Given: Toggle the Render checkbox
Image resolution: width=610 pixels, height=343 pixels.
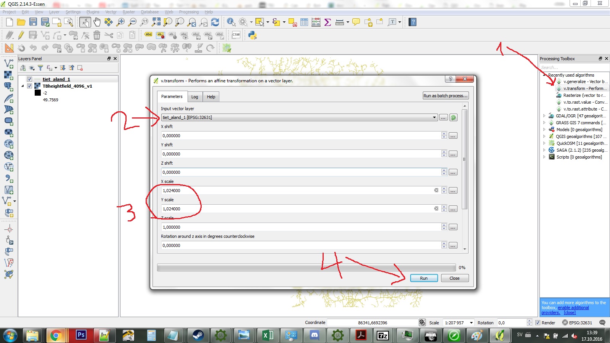Looking at the screenshot, I should pyautogui.click(x=538, y=323).
